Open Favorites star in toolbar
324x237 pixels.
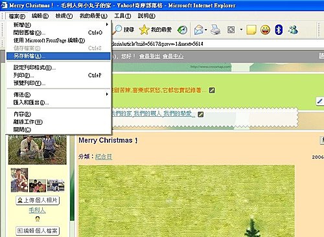coord(155,30)
